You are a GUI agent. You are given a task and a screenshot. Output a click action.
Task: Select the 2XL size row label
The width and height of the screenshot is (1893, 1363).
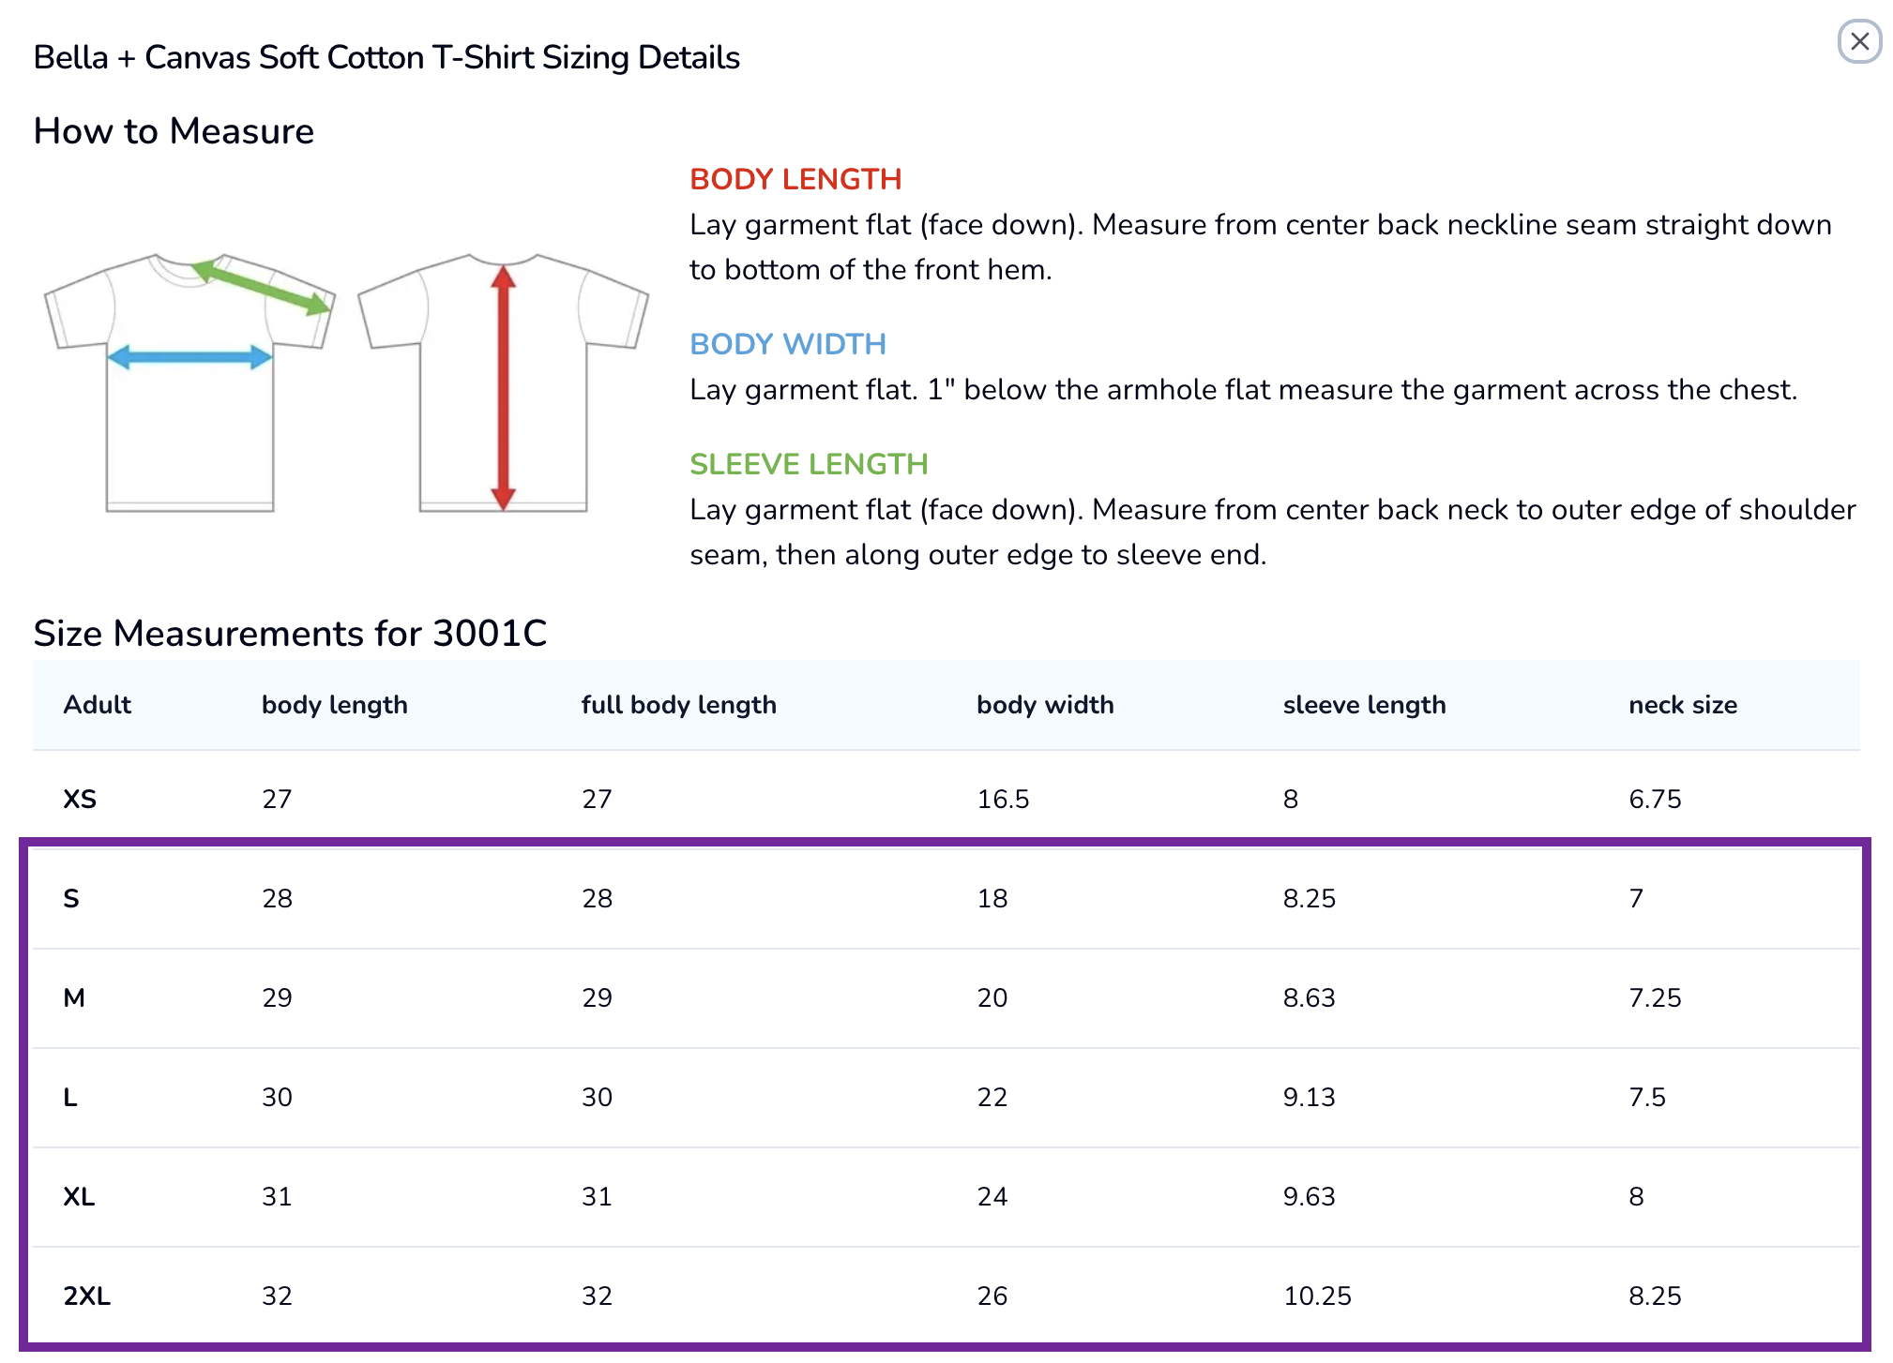click(x=86, y=1296)
